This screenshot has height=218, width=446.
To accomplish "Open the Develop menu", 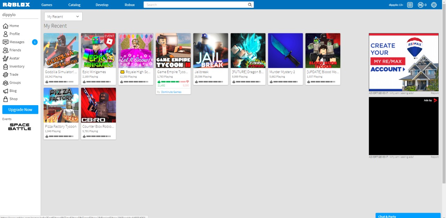I will [x=102, y=5].
